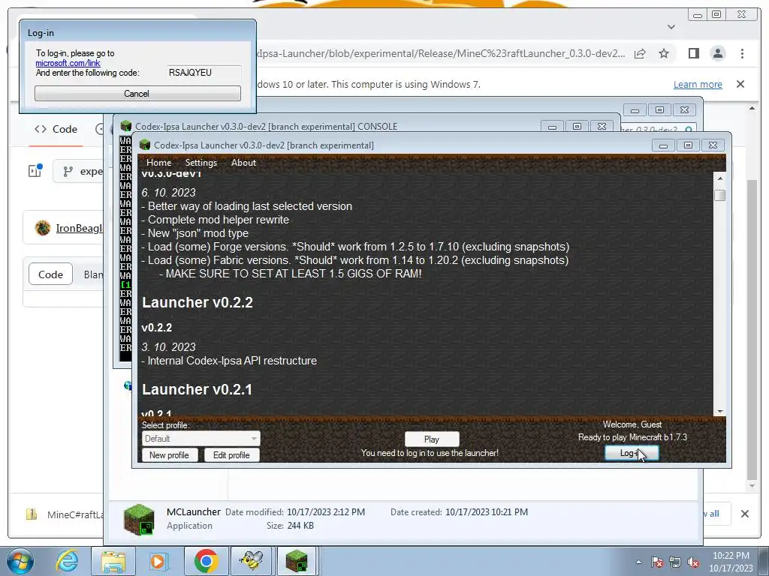Click the changelog scroll down arrow
Viewport: 769px width, 576px height.
[x=720, y=412]
